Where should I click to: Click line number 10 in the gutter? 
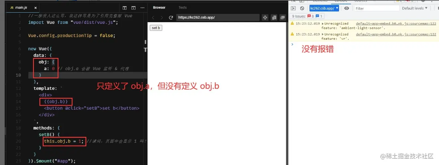19,75
